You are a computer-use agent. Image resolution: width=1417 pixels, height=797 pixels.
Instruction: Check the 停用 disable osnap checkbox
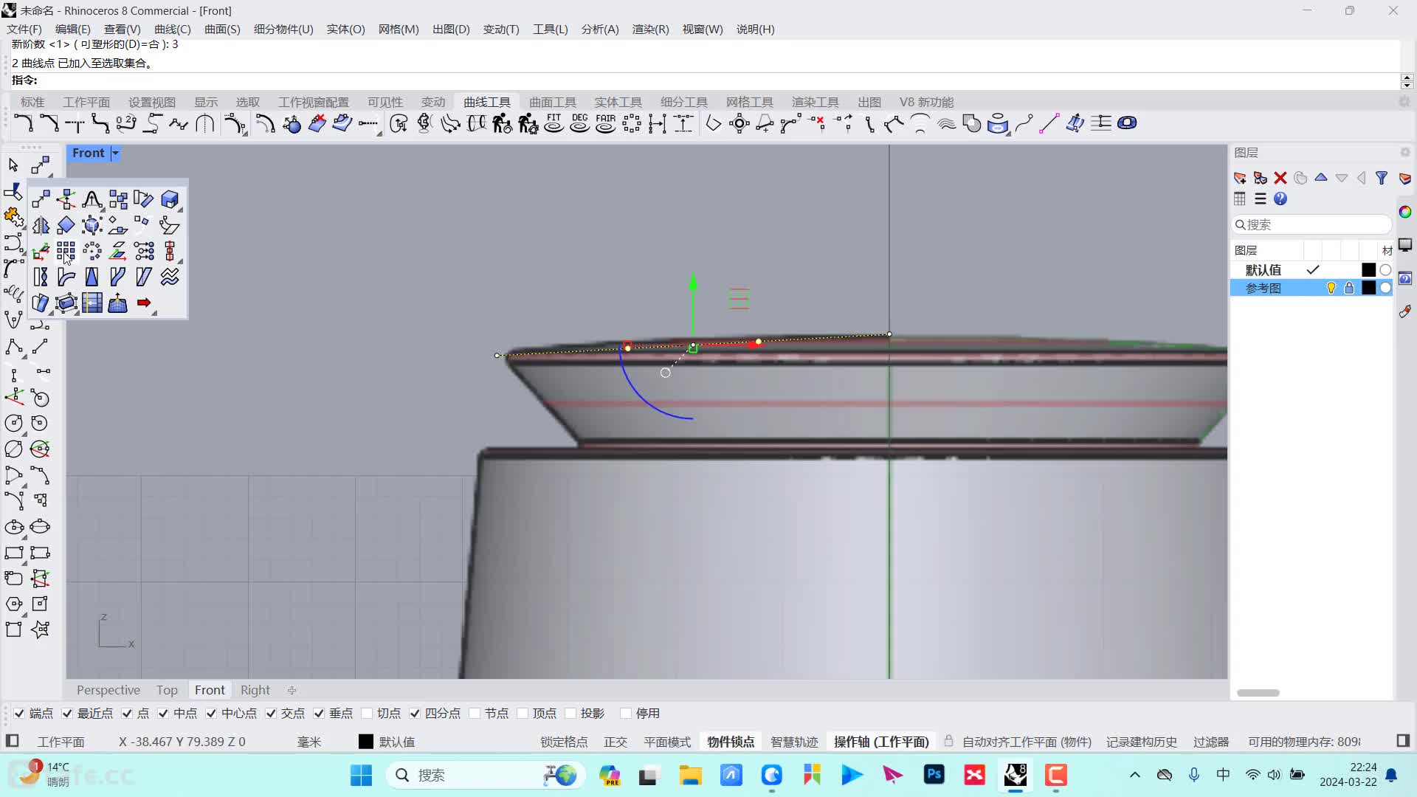tap(626, 713)
